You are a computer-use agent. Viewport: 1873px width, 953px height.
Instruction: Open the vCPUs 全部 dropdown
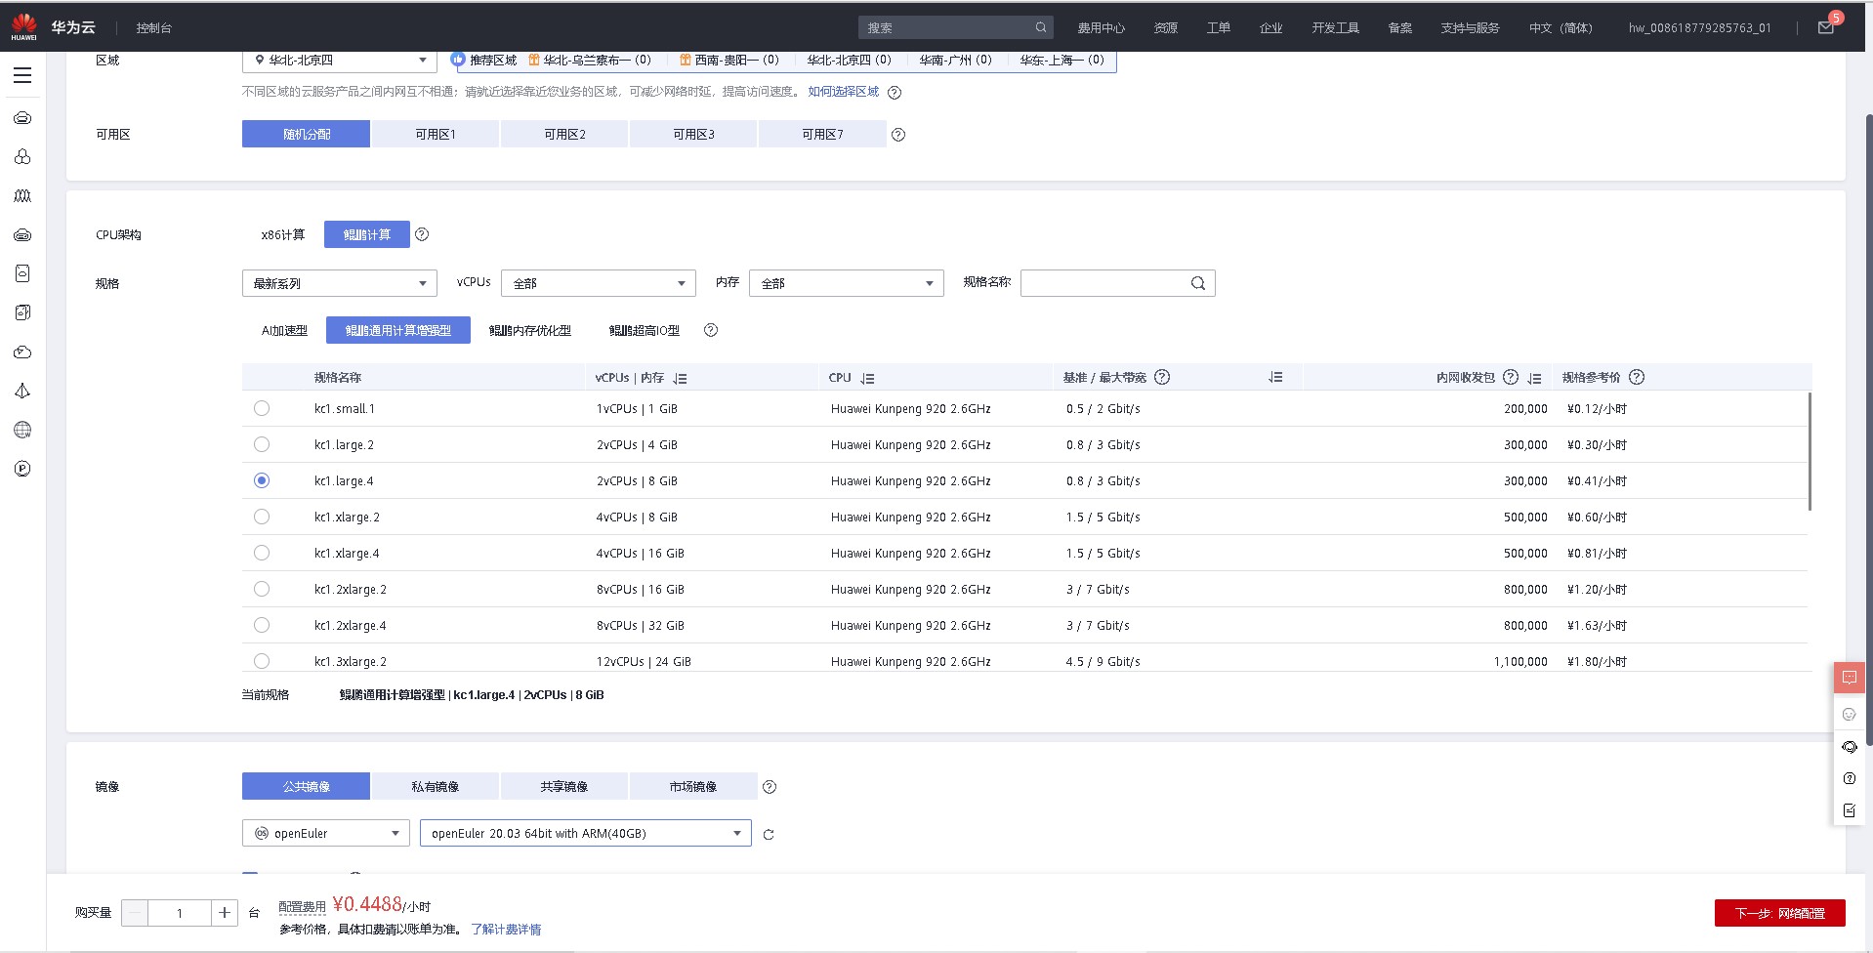[598, 283]
